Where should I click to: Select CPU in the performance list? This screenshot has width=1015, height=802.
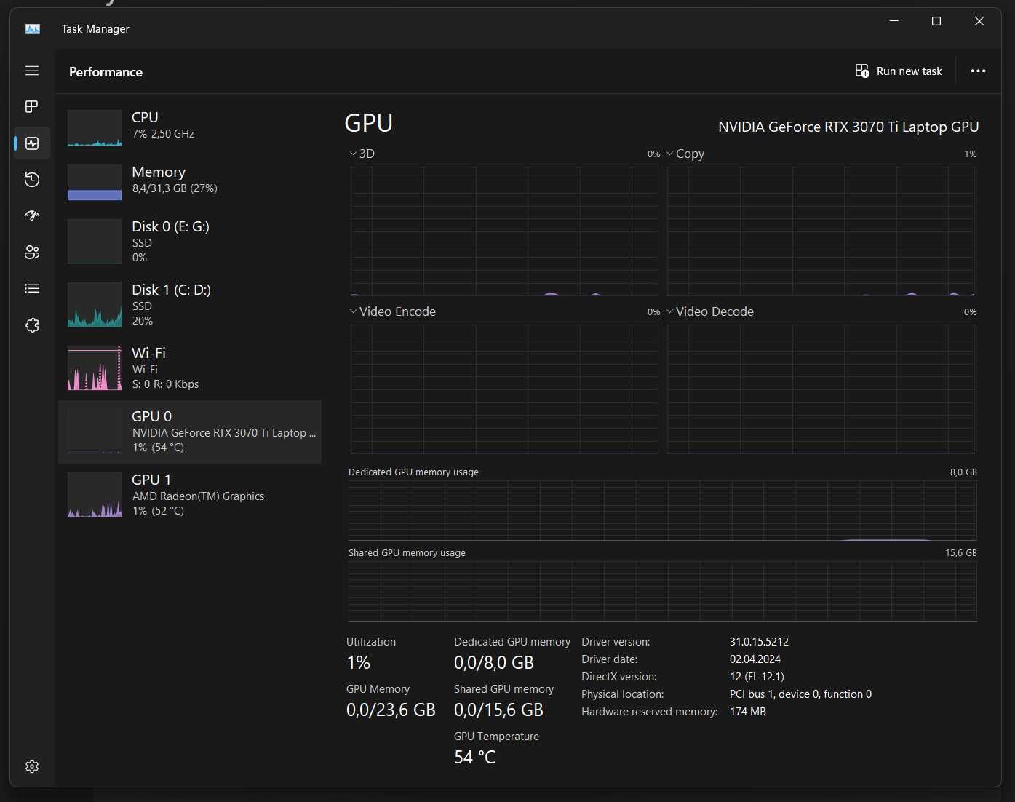(190, 127)
